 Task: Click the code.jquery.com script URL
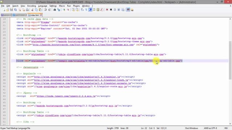66,96
